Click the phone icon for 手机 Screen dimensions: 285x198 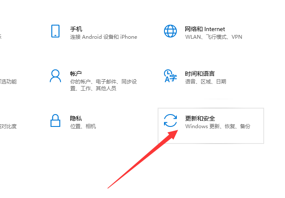tap(55, 31)
